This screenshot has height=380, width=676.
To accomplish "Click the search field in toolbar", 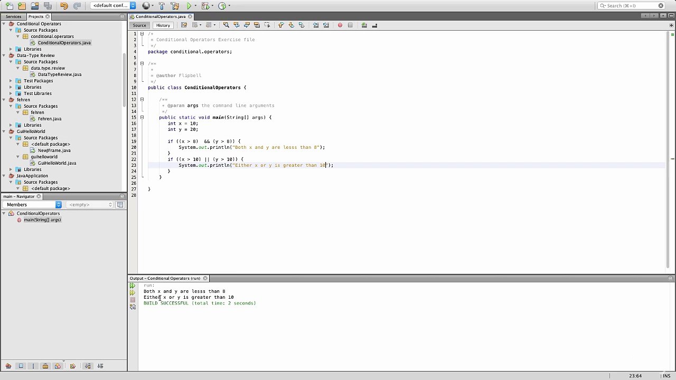I will pyautogui.click(x=631, y=6).
